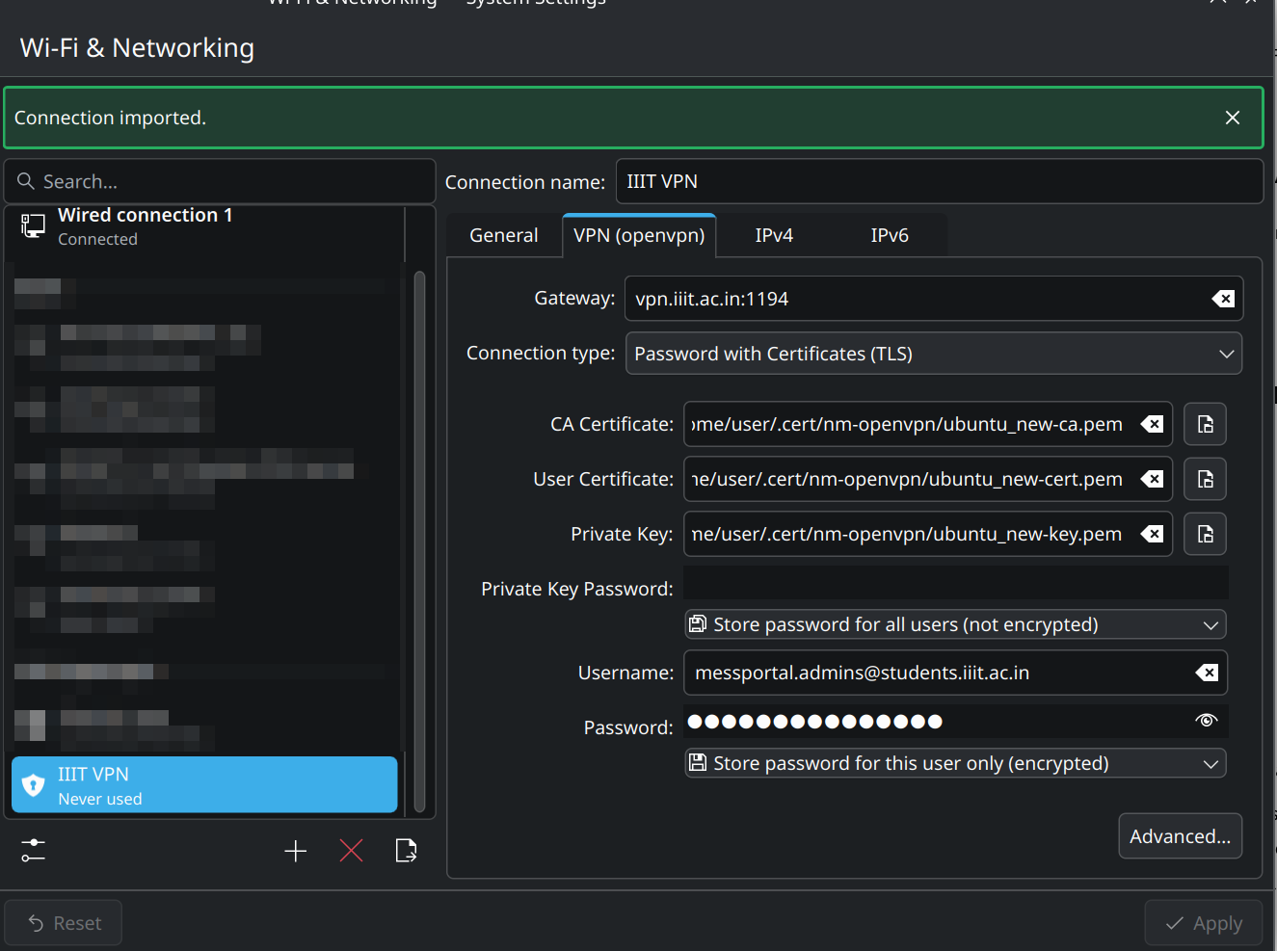Add a new connection with plus icon

coord(296,851)
